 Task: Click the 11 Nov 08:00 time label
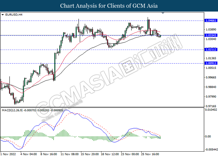(x=70, y=154)
